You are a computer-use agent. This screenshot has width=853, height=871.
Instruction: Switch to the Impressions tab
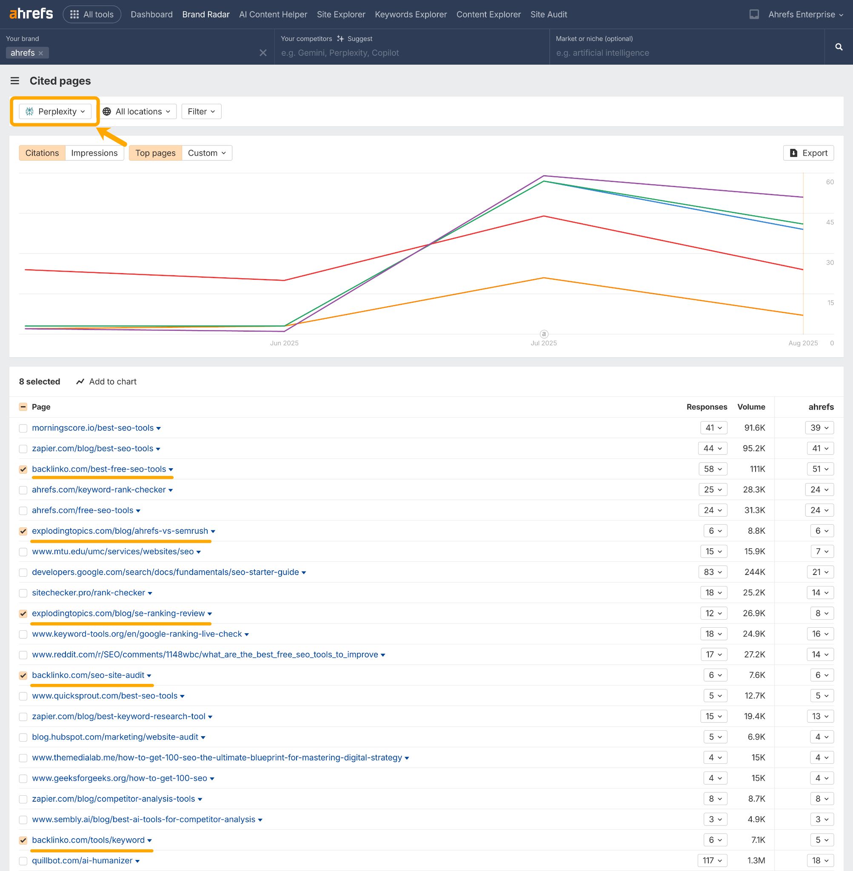click(94, 153)
